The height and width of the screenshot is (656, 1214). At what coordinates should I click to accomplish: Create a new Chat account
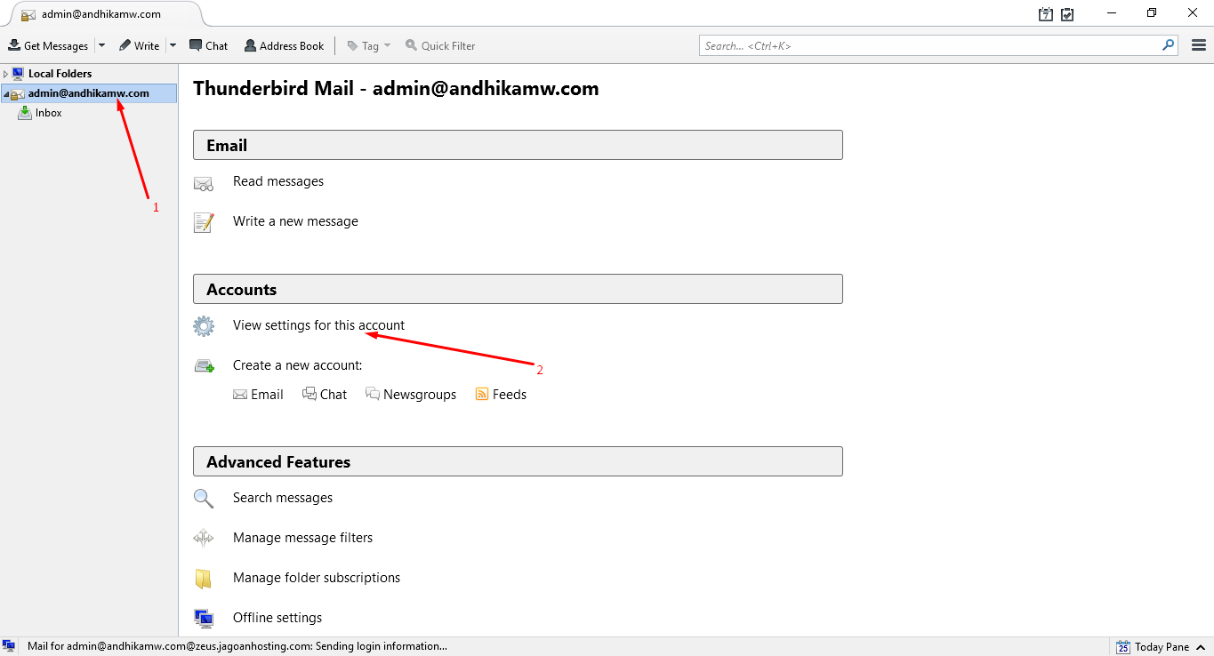(325, 395)
